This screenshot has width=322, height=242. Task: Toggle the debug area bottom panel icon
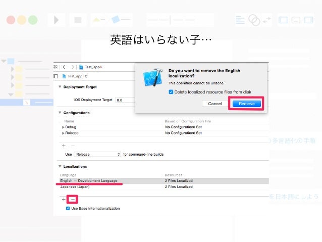296,20
